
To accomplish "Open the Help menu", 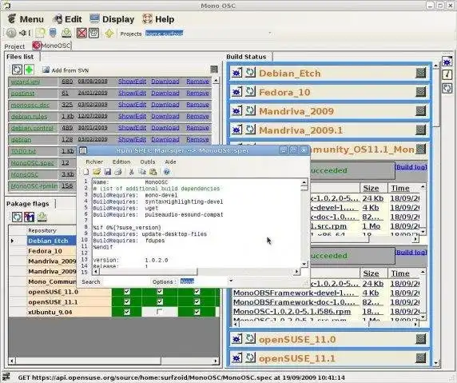I will [158, 19].
